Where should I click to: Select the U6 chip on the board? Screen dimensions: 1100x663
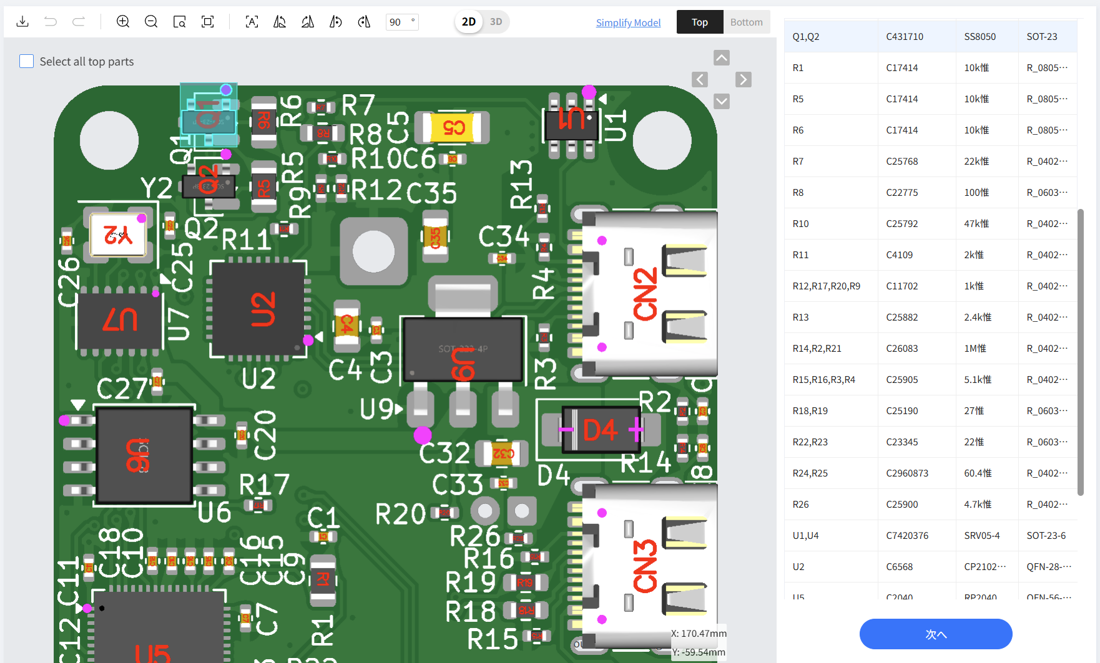coord(144,455)
